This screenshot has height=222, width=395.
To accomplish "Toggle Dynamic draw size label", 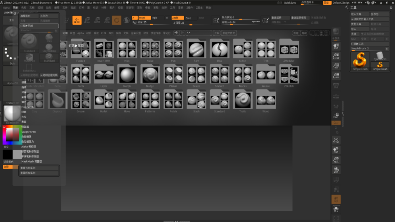I will pyautogui.click(x=256, y=22).
